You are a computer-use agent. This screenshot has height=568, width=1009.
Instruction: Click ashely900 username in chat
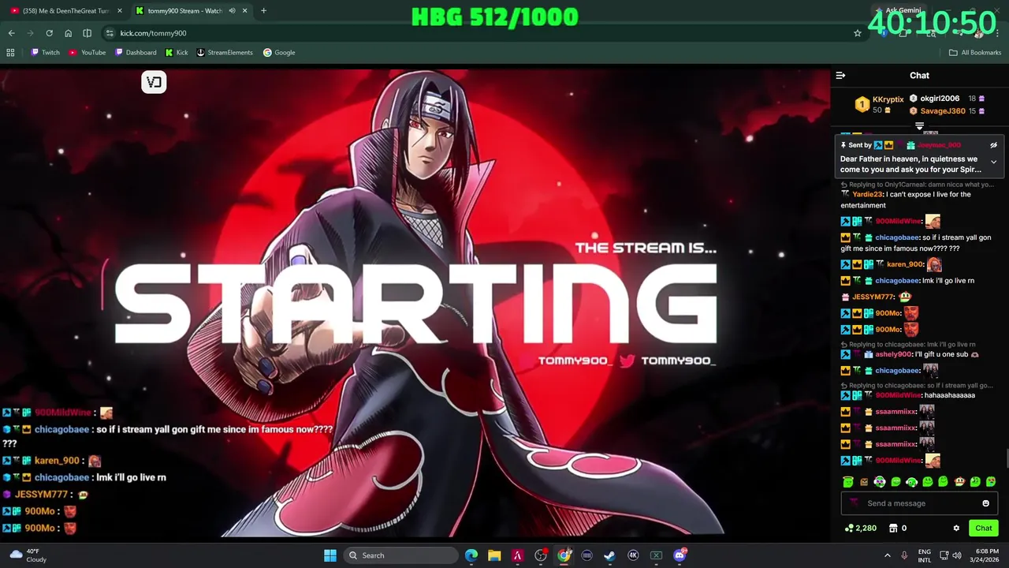click(893, 354)
